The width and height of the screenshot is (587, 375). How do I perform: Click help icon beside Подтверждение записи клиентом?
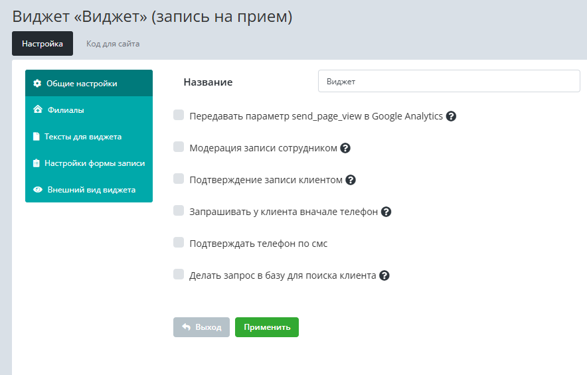351,180
